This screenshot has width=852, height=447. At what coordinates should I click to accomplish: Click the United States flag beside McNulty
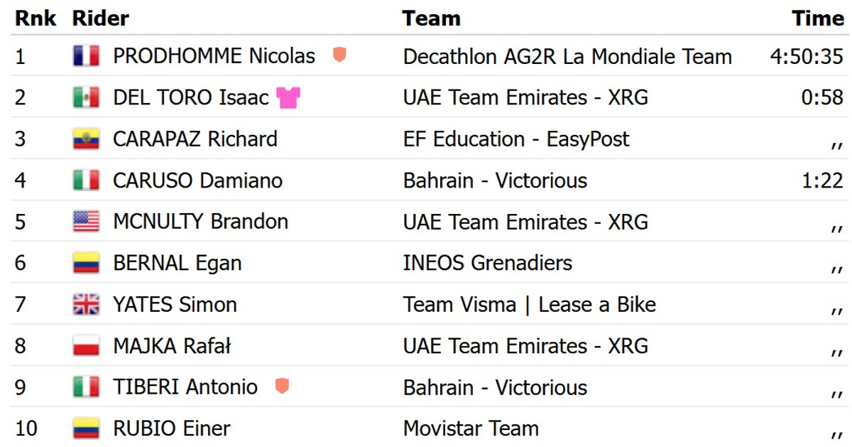point(86,222)
